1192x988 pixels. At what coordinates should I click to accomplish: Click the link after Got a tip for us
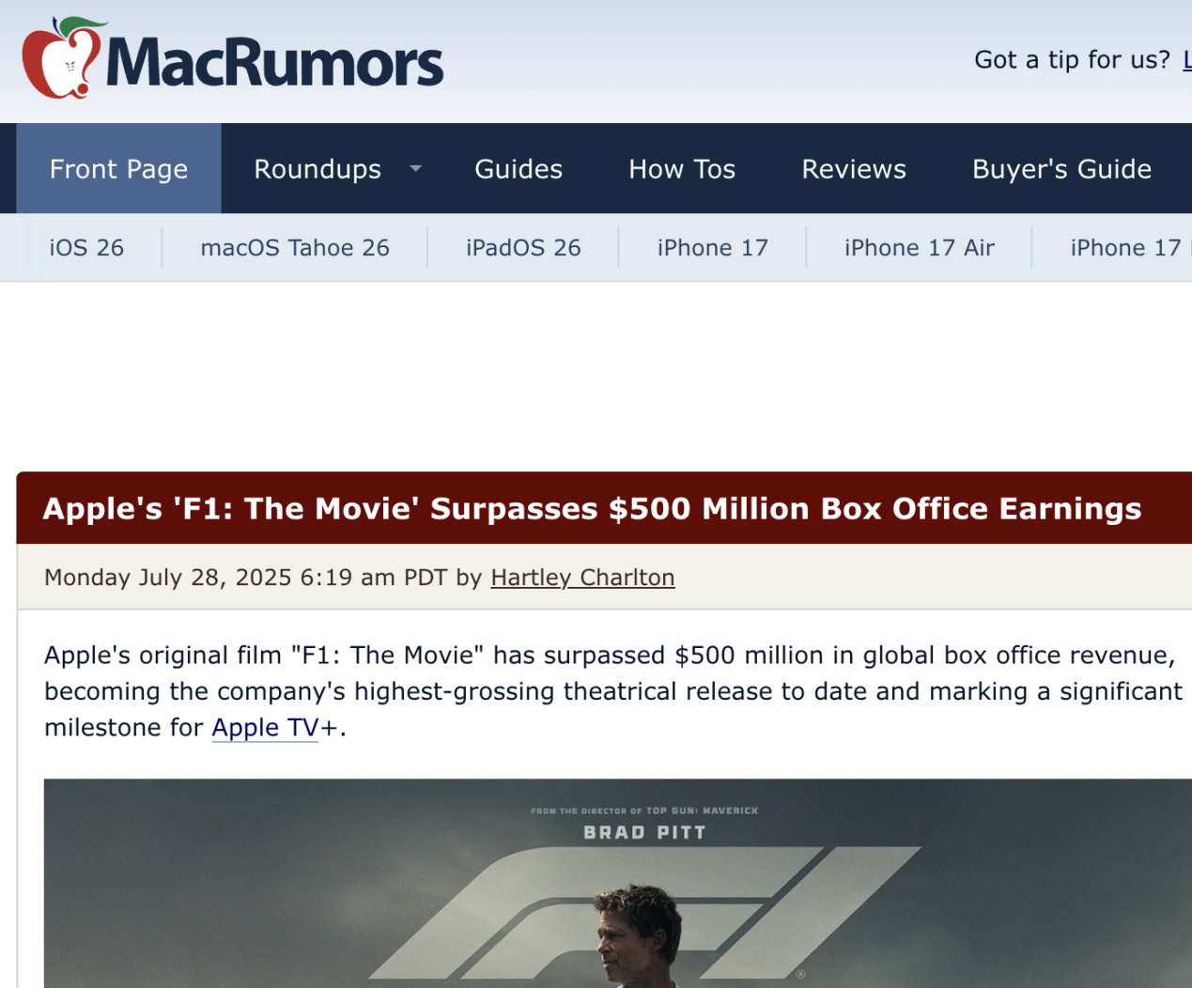pos(1187,60)
